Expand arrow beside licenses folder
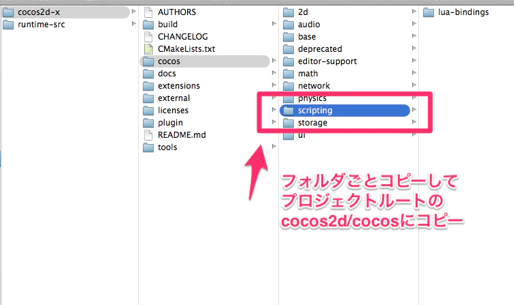514x305 pixels. pos(274,110)
